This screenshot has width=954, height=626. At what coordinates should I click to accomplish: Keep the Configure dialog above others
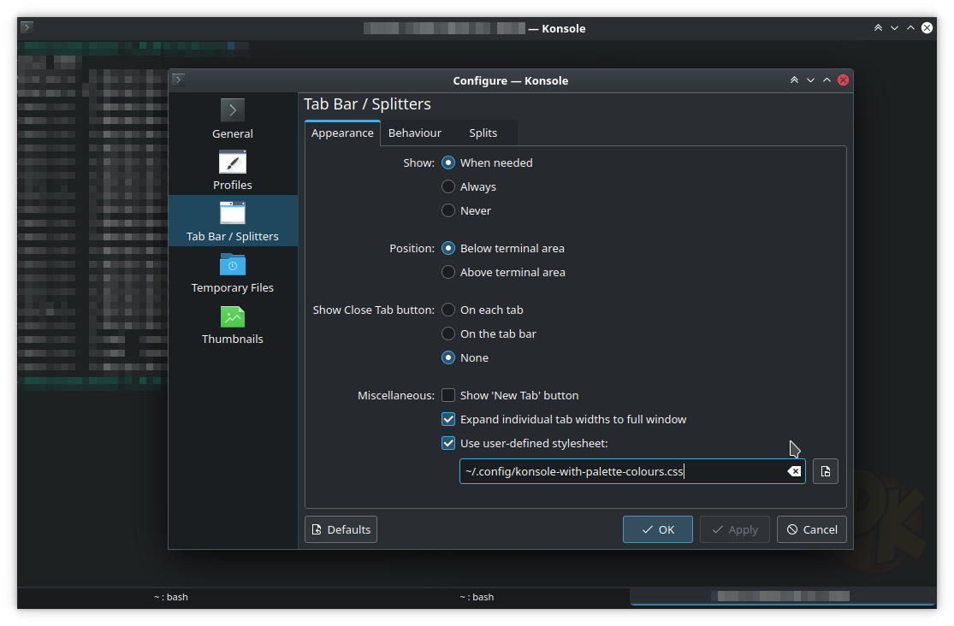point(794,80)
